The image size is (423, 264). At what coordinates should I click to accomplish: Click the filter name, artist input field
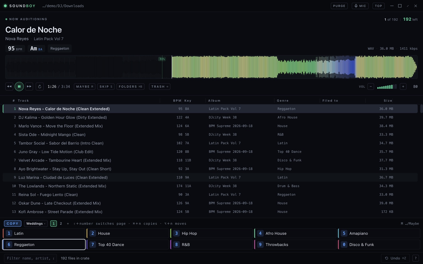tap(30, 258)
